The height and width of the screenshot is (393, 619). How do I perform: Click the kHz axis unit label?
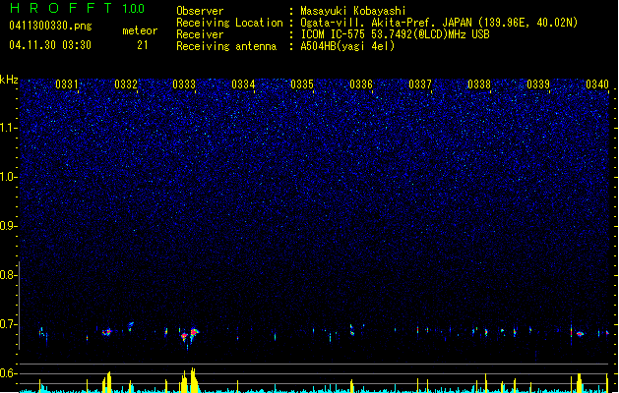click(x=9, y=80)
